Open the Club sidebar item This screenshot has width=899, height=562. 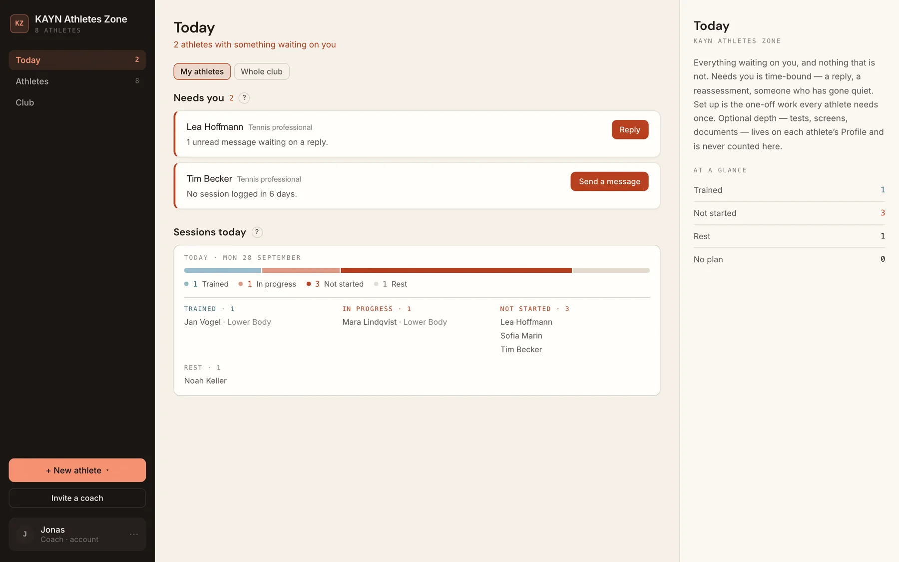(x=77, y=102)
